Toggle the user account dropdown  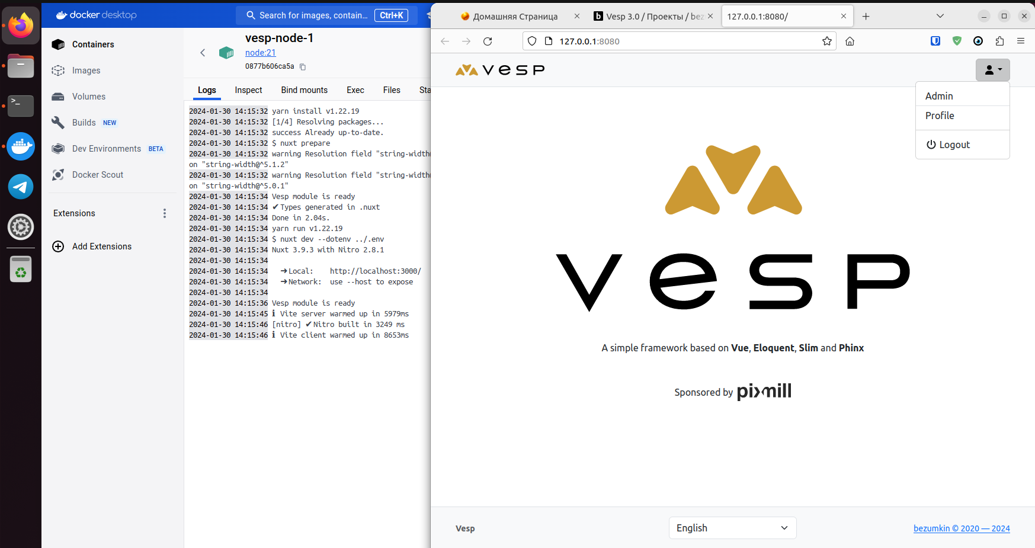tap(992, 70)
